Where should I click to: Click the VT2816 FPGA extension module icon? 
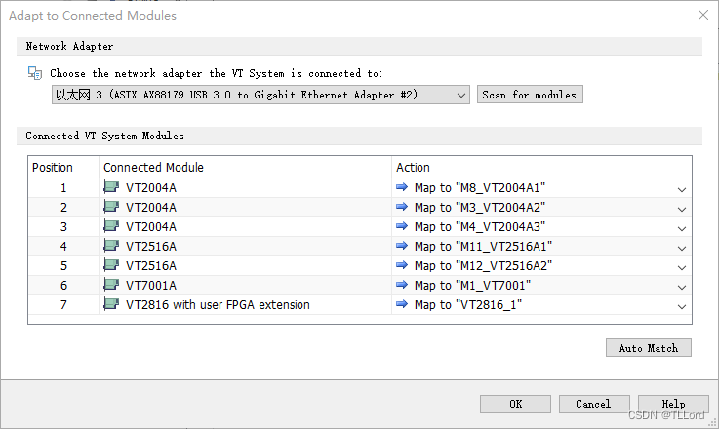[111, 304]
